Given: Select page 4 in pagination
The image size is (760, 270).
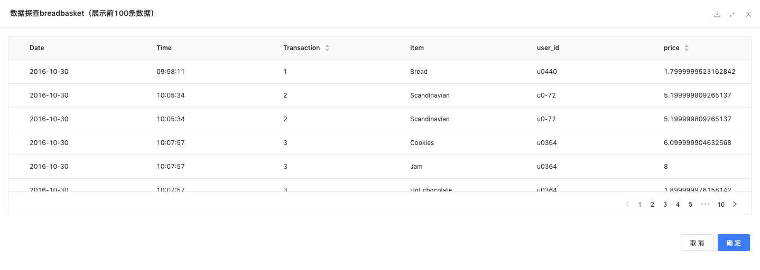Looking at the screenshot, I should [x=678, y=204].
